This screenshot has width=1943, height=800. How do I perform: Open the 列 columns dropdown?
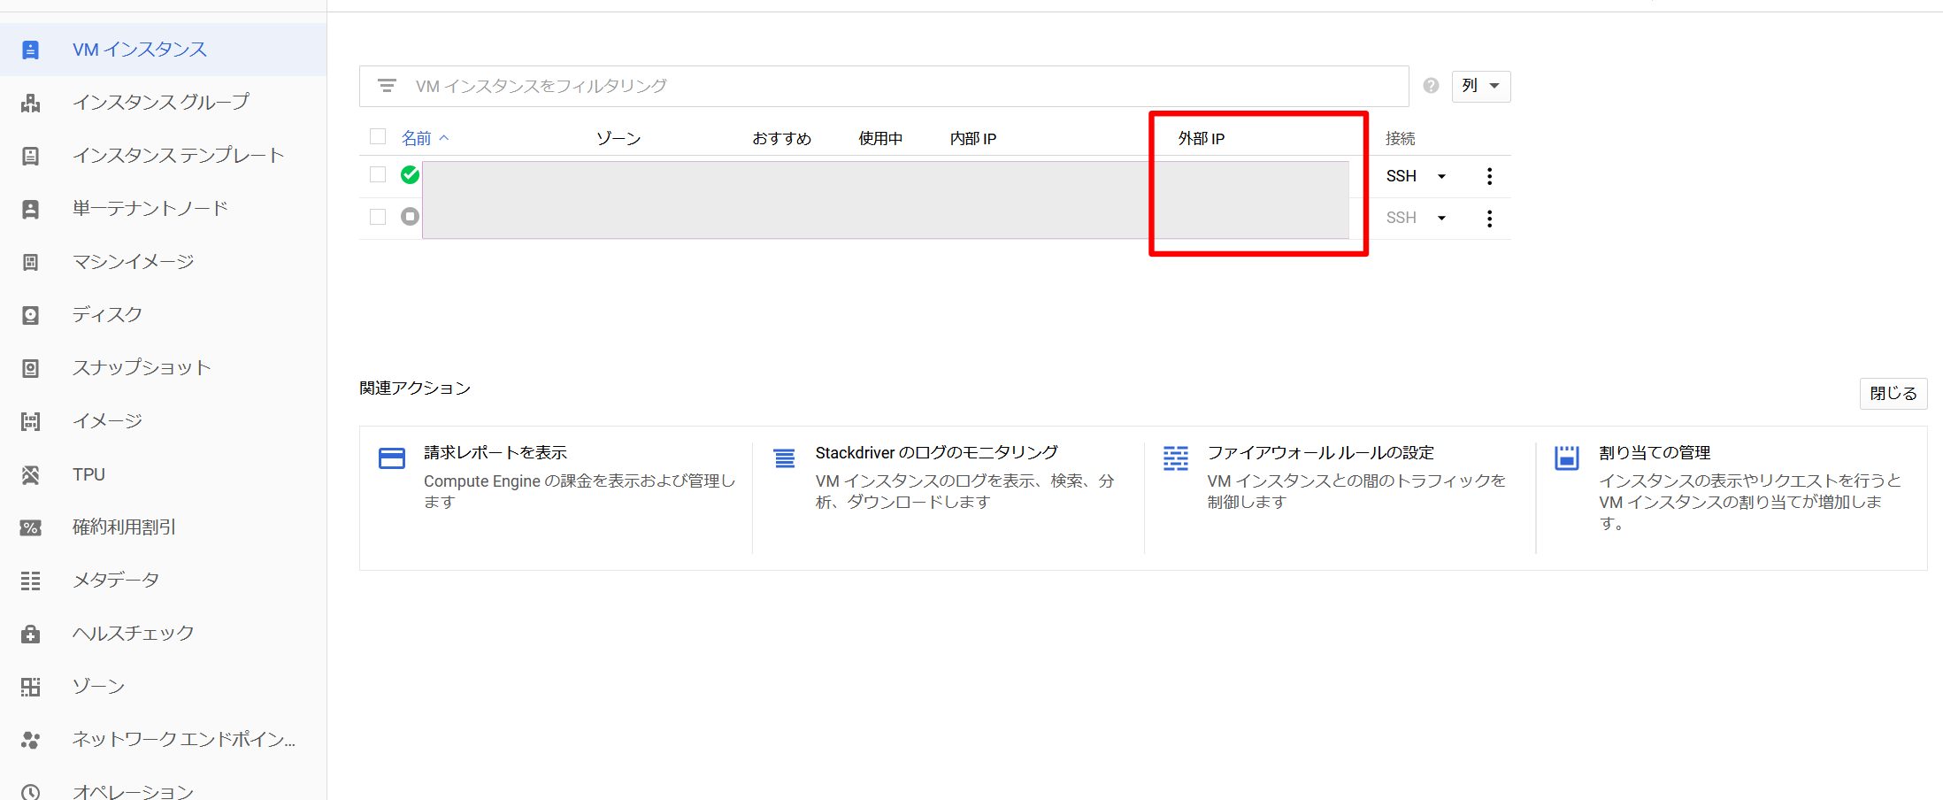click(x=1481, y=86)
